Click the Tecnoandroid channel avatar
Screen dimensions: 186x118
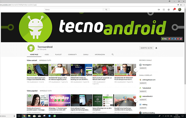pyautogui.click(x=31, y=48)
